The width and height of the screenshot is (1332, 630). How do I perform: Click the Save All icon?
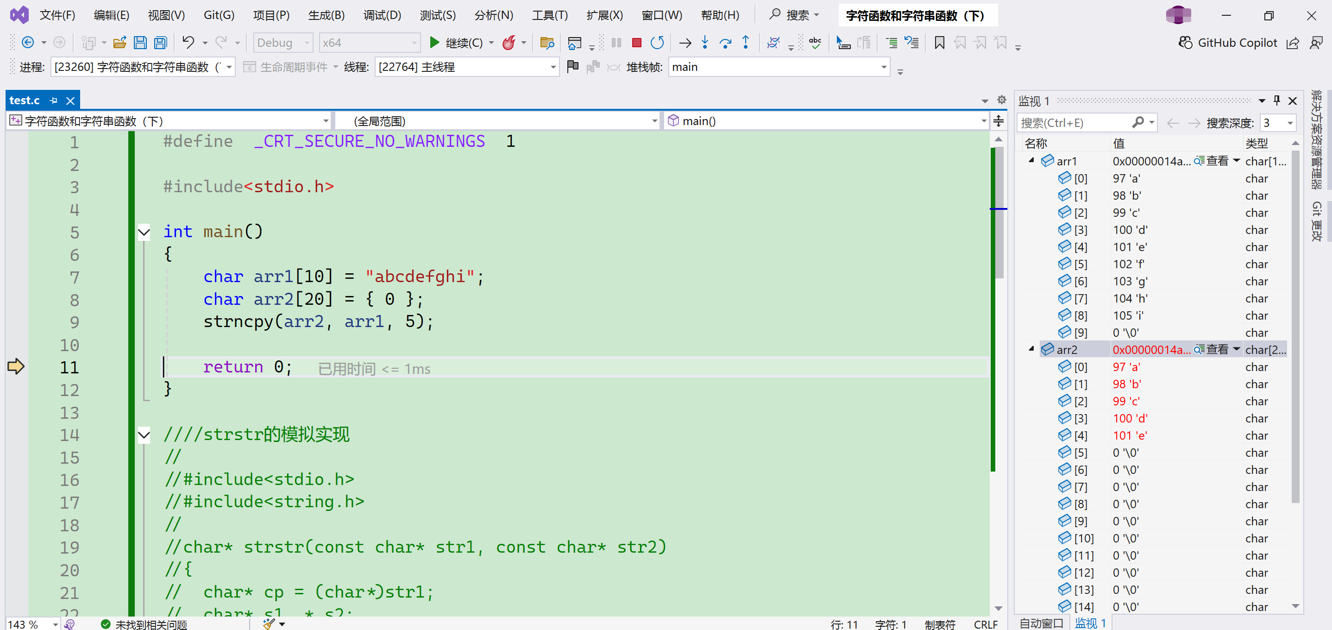coord(160,43)
